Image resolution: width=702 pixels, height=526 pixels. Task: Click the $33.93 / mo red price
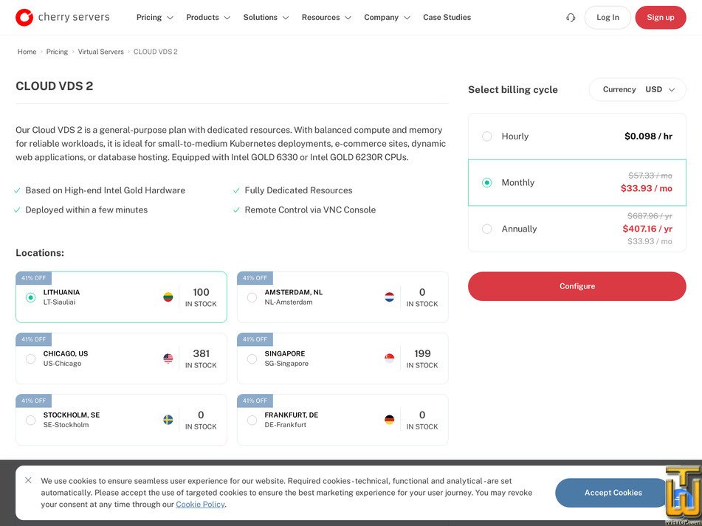point(647,188)
